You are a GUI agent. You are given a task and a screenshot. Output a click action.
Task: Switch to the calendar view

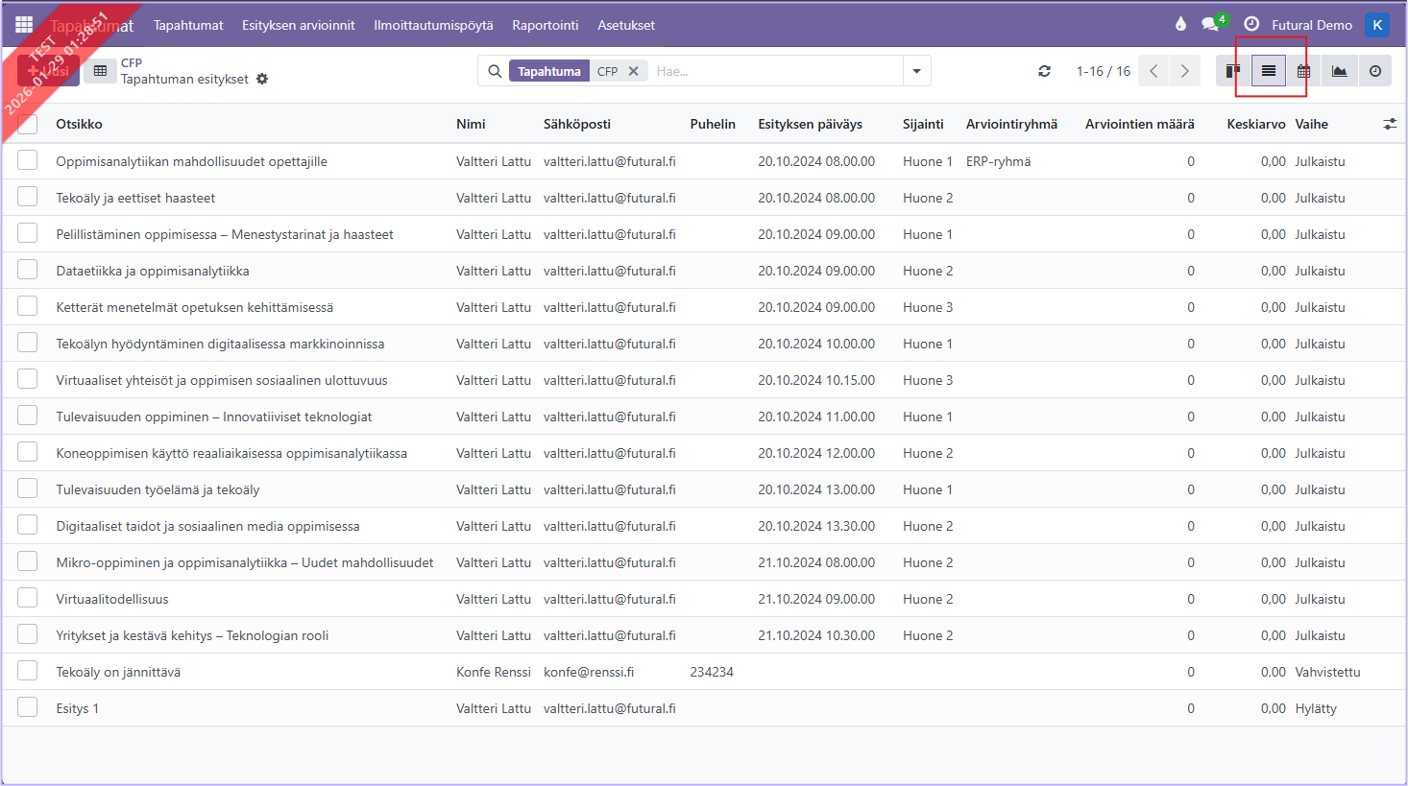tap(1303, 71)
